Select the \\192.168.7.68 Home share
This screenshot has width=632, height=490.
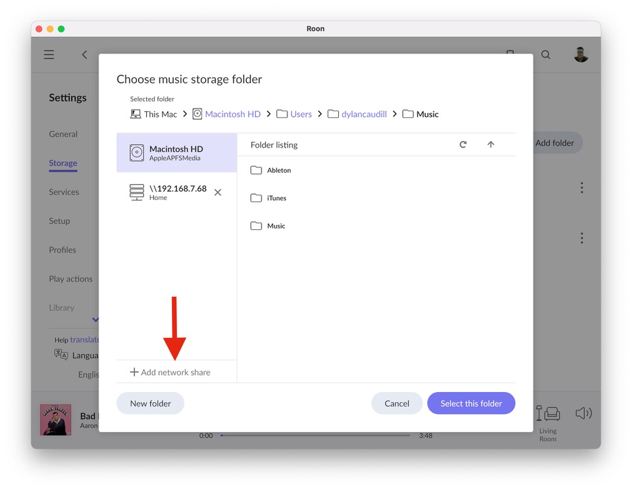click(x=168, y=192)
